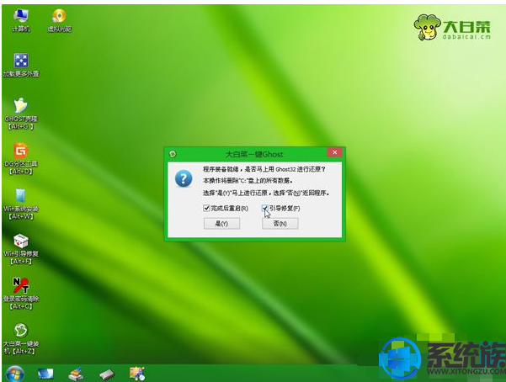This screenshot has width=506, height=382.
Task: Click text '程序准备就绪，是否马上用 Ghost32 进行还原?'
Action: pos(264,169)
